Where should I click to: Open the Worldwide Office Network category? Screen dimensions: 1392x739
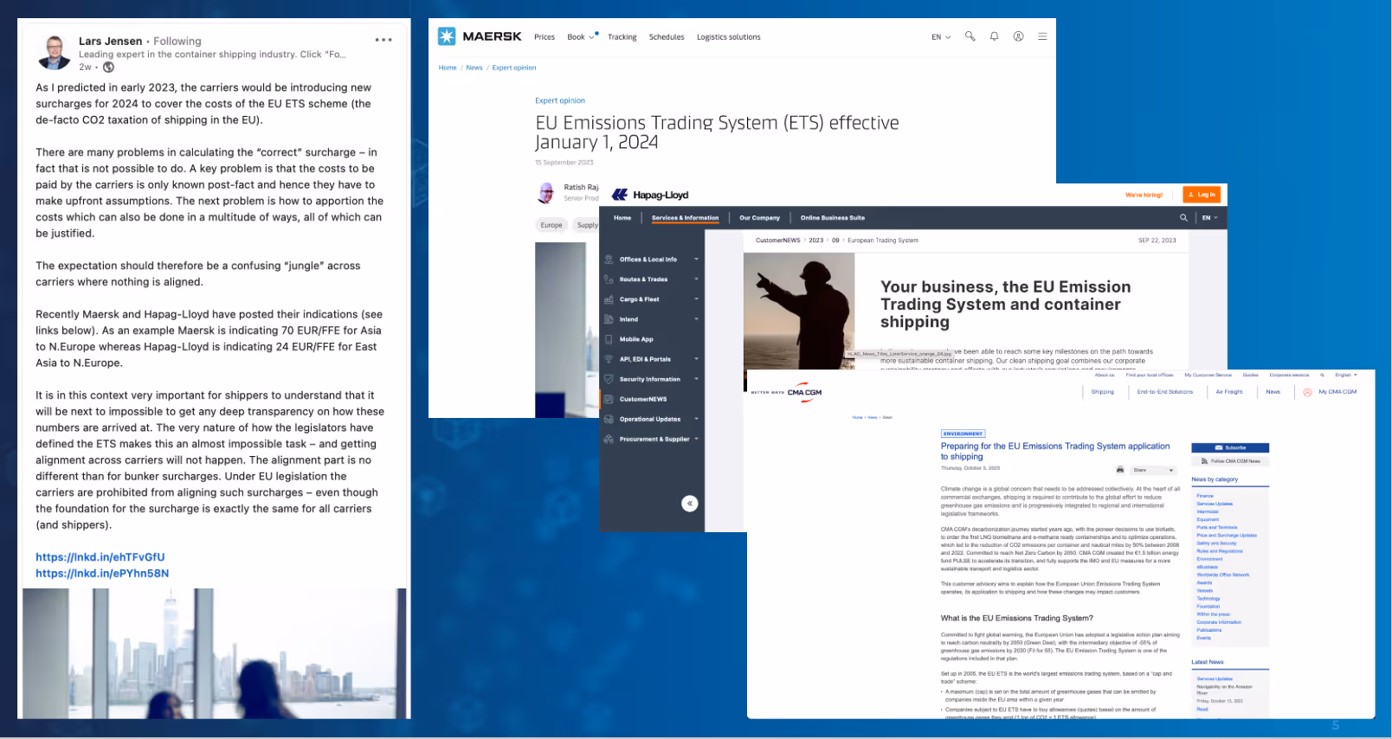click(1223, 575)
